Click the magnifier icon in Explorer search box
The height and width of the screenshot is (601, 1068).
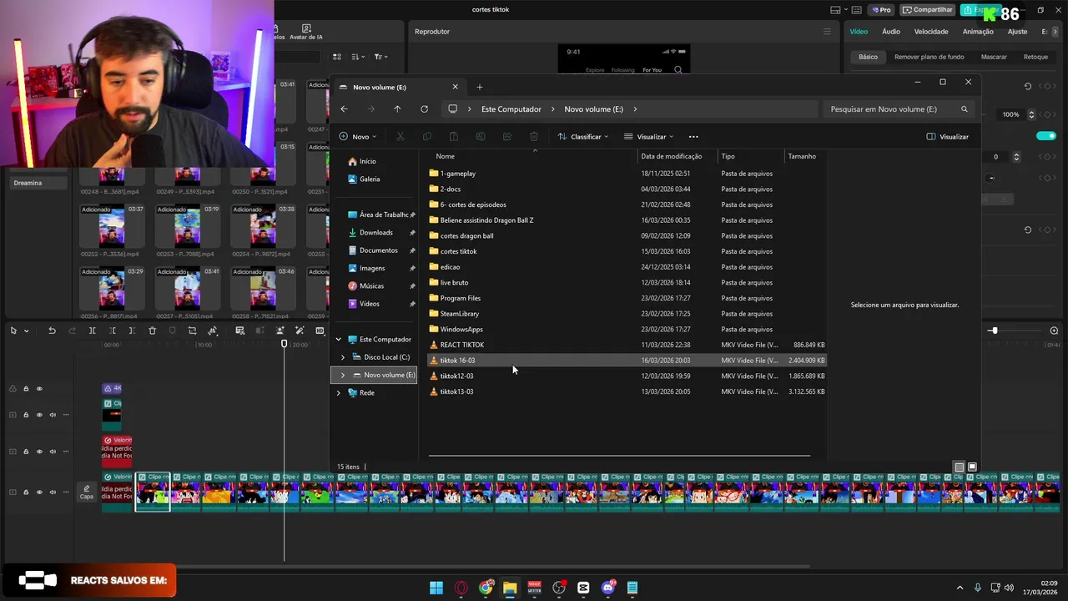pyautogui.click(x=965, y=109)
